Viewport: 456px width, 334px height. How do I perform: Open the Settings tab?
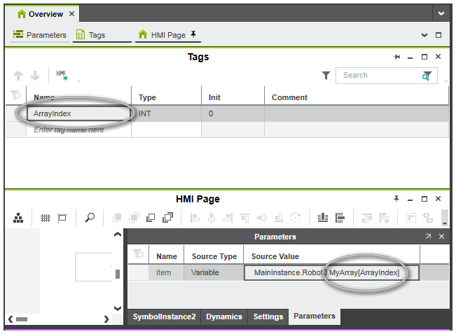268,316
